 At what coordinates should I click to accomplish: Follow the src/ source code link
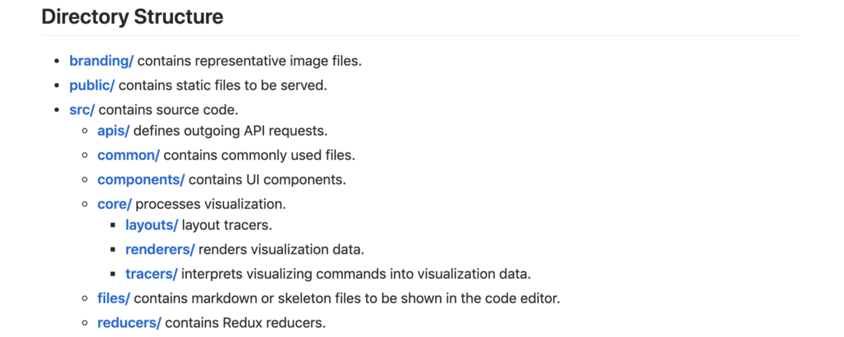point(82,110)
